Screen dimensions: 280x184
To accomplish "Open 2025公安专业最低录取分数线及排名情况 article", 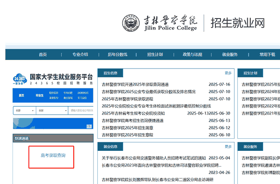I will tap(149, 92).
